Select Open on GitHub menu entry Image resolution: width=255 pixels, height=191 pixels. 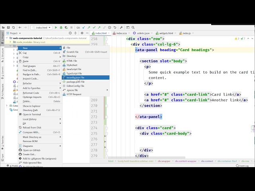tap(40, 150)
